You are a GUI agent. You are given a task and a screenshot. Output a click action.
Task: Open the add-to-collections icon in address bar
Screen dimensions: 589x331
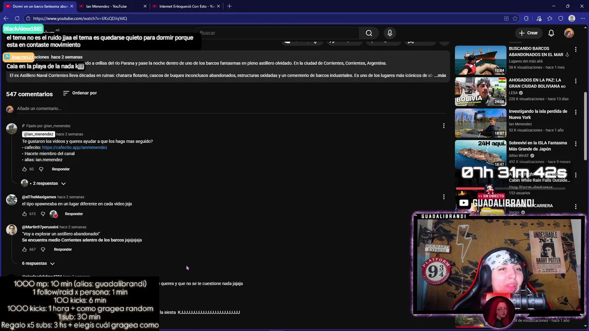506,18
